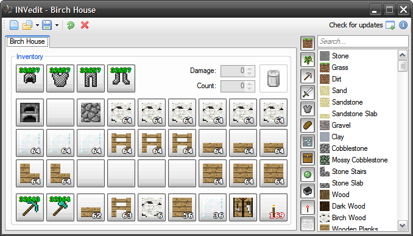Click the Save floppy disk icon
413x236 pixels.
[47, 26]
